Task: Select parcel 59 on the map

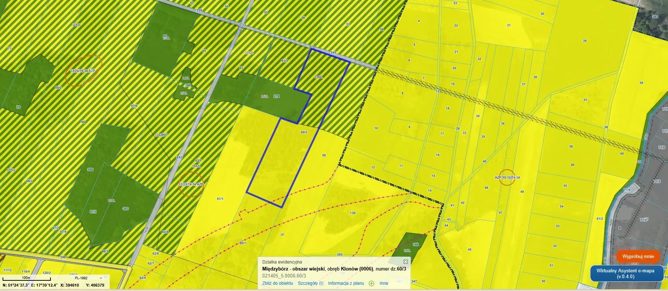Action: [324, 156]
